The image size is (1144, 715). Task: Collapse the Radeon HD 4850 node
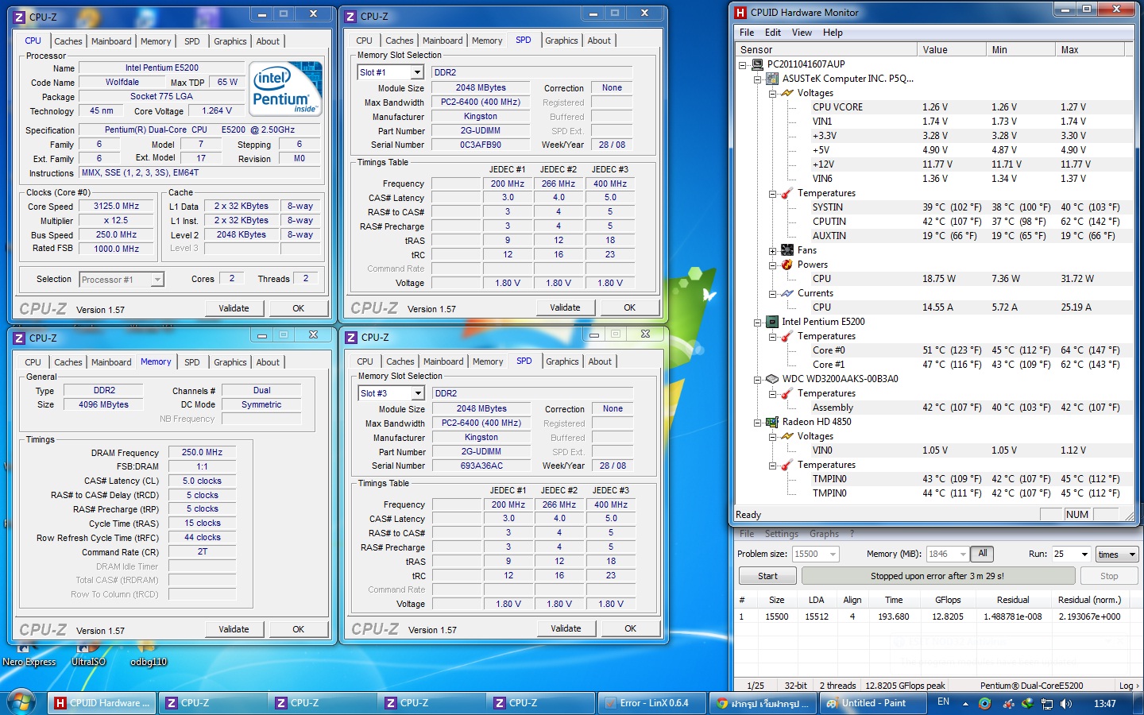[x=758, y=423]
